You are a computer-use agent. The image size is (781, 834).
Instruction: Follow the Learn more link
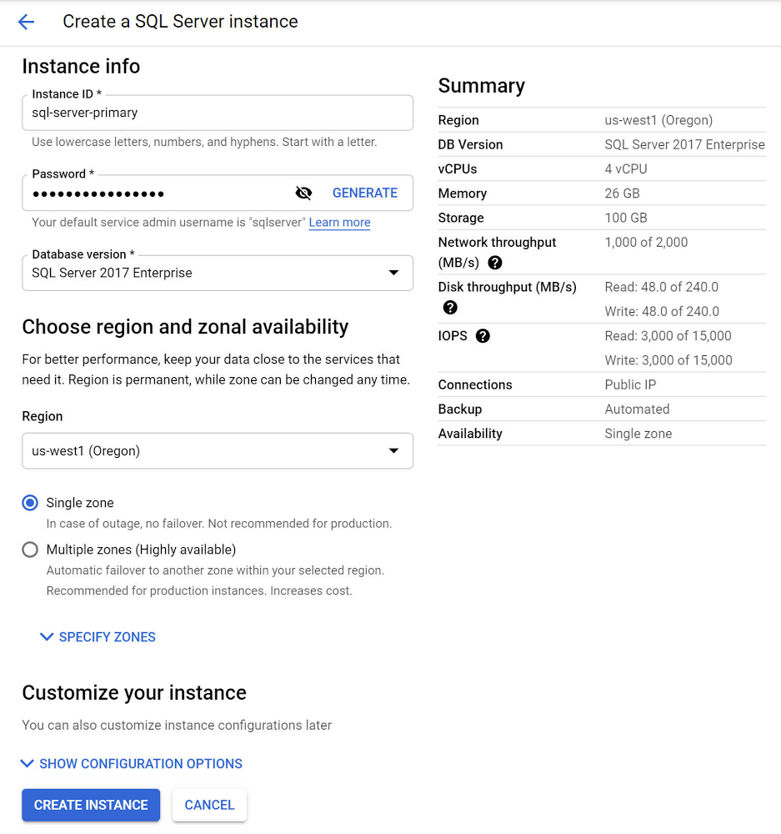tap(340, 223)
